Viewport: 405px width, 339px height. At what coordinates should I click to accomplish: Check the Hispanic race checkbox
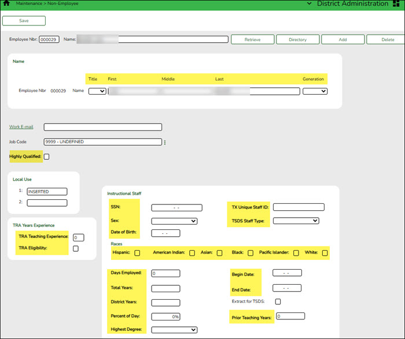click(137, 253)
